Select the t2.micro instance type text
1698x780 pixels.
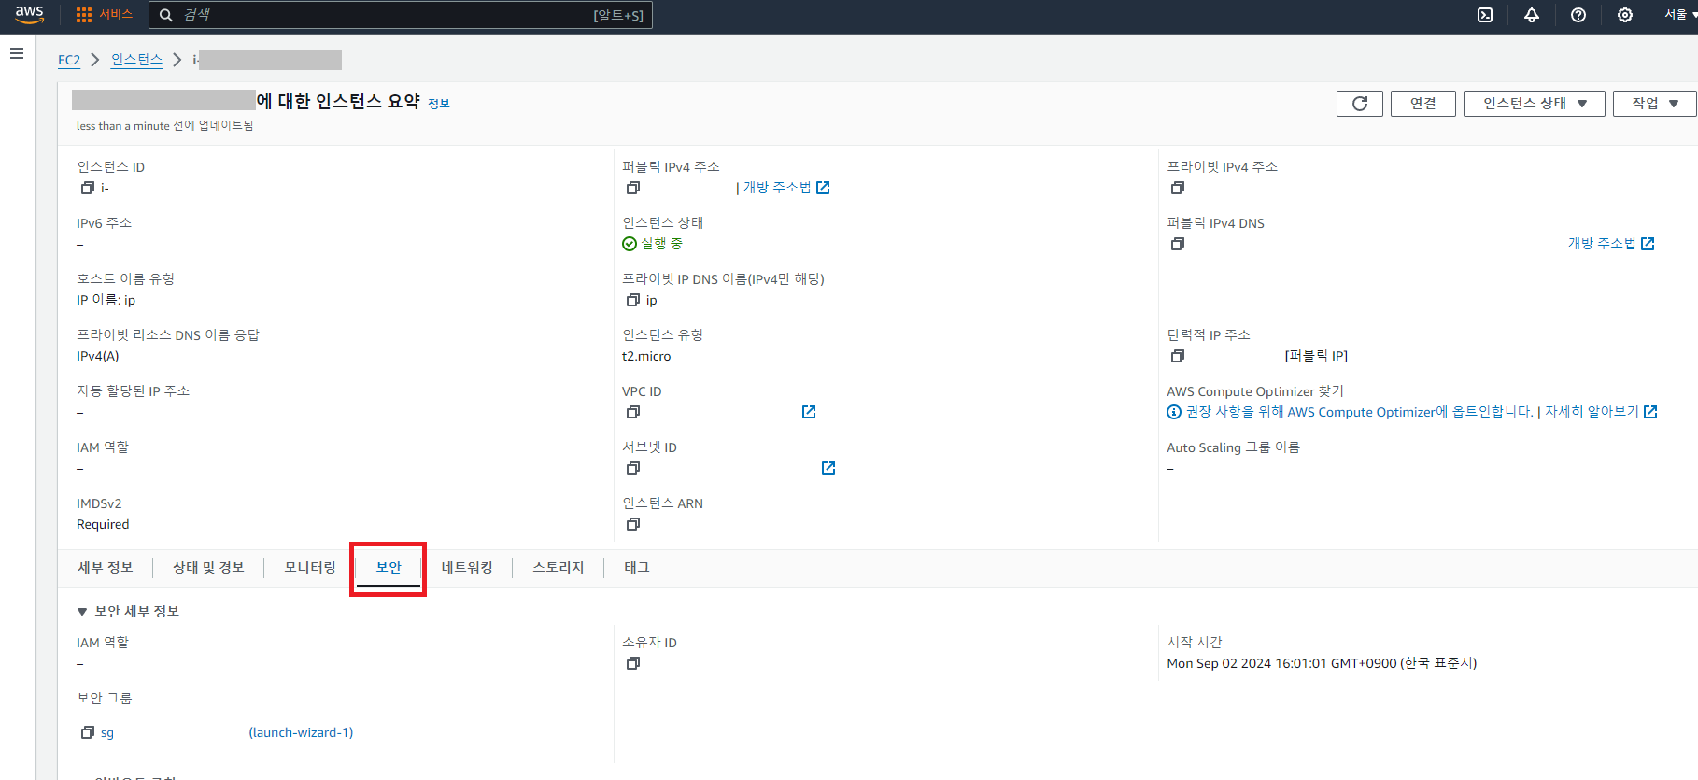(x=646, y=356)
